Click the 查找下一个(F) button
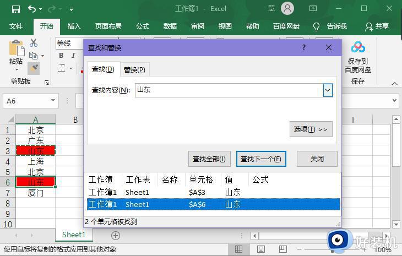This screenshot has width=402, height=256. point(261,159)
